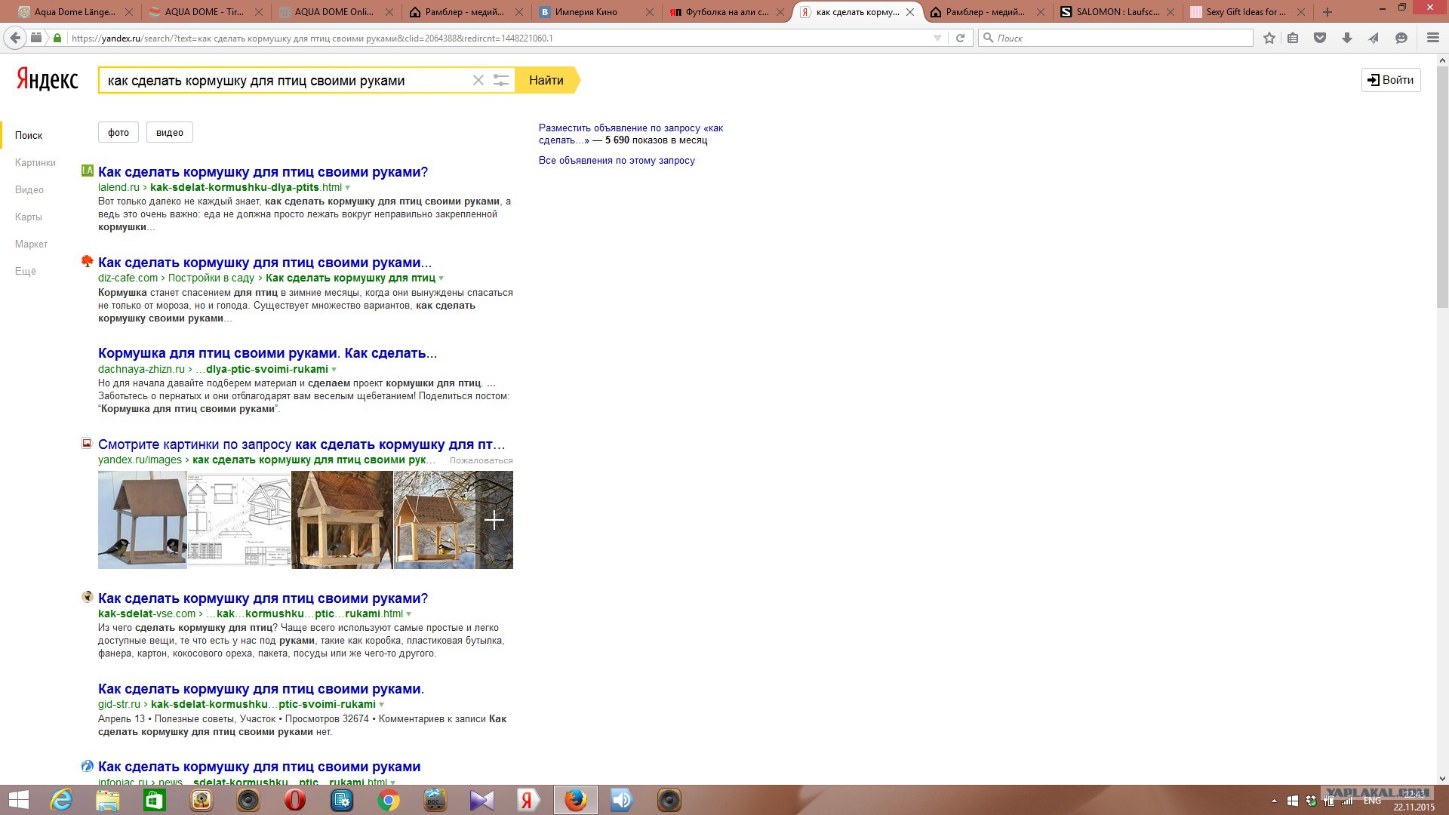Click the Firefox taskbar icon
This screenshot has width=1449, height=815.
tap(576, 800)
